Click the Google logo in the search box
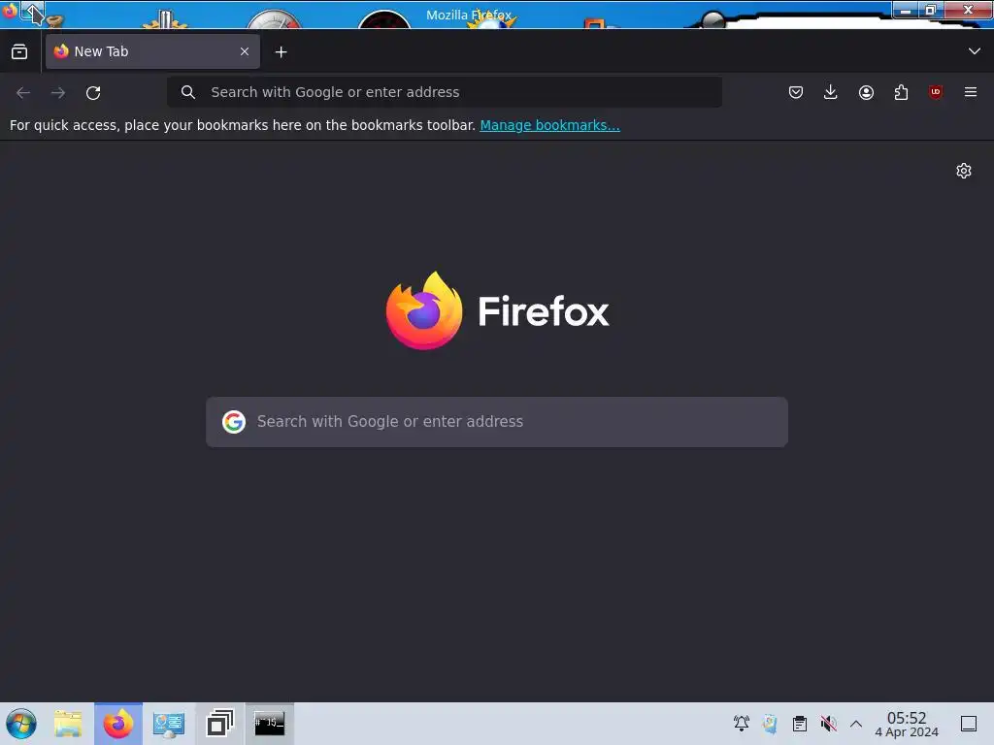 (234, 422)
